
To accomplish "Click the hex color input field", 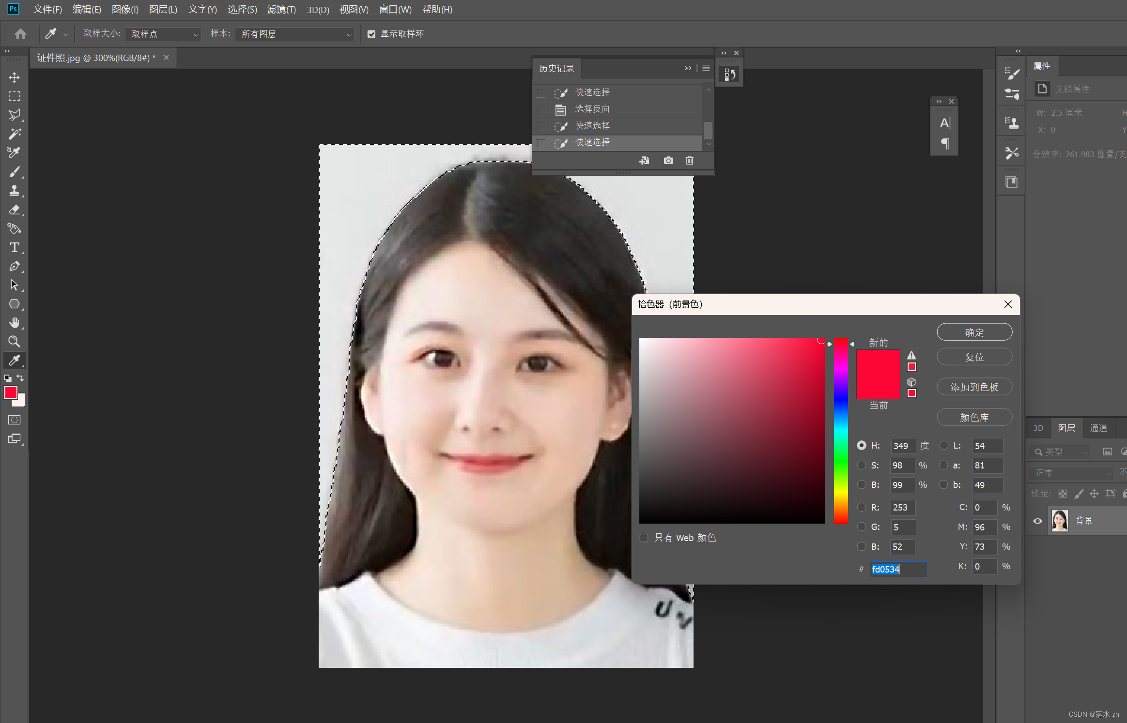I will pos(898,569).
